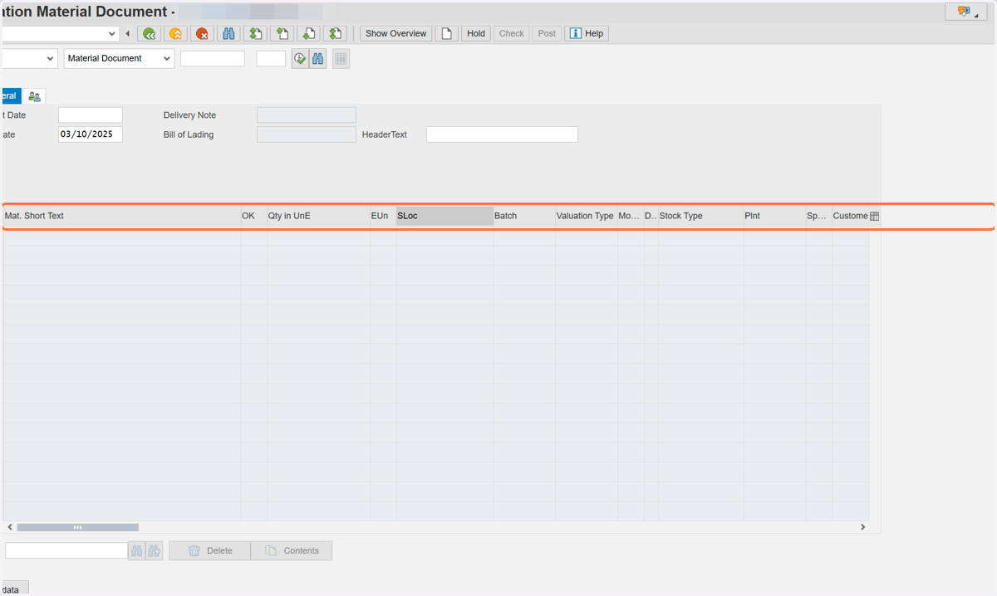The height and width of the screenshot is (596, 997).
Task: Click the scroll left arrow
Action: [9, 527]
